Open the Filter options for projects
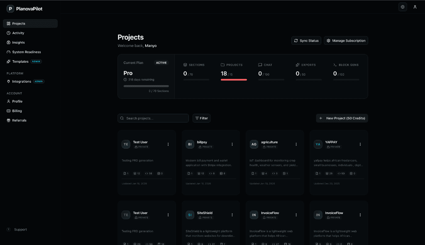Viewport: 425px width, 245px height. pyautogui.click(x=201, y=118)
